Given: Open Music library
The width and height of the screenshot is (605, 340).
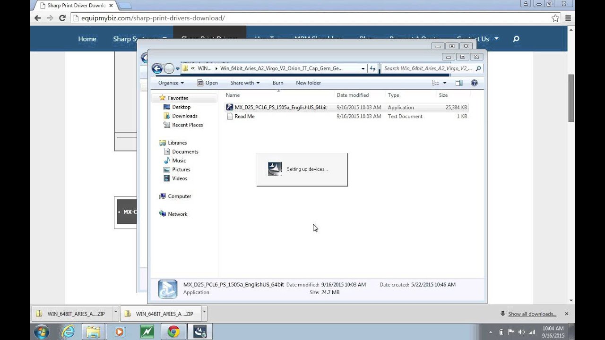Looking at the screenshot, I should (x=179, y=161).
